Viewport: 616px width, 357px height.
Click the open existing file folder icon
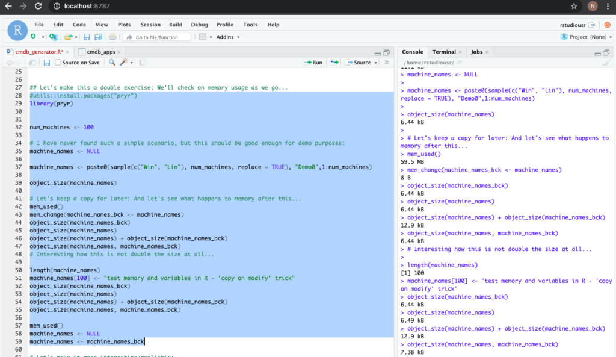coord(69,37)
